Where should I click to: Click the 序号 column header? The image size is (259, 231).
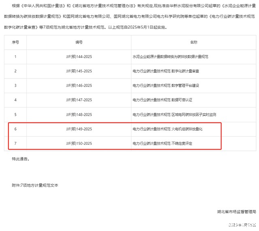(x=15, y=42)
